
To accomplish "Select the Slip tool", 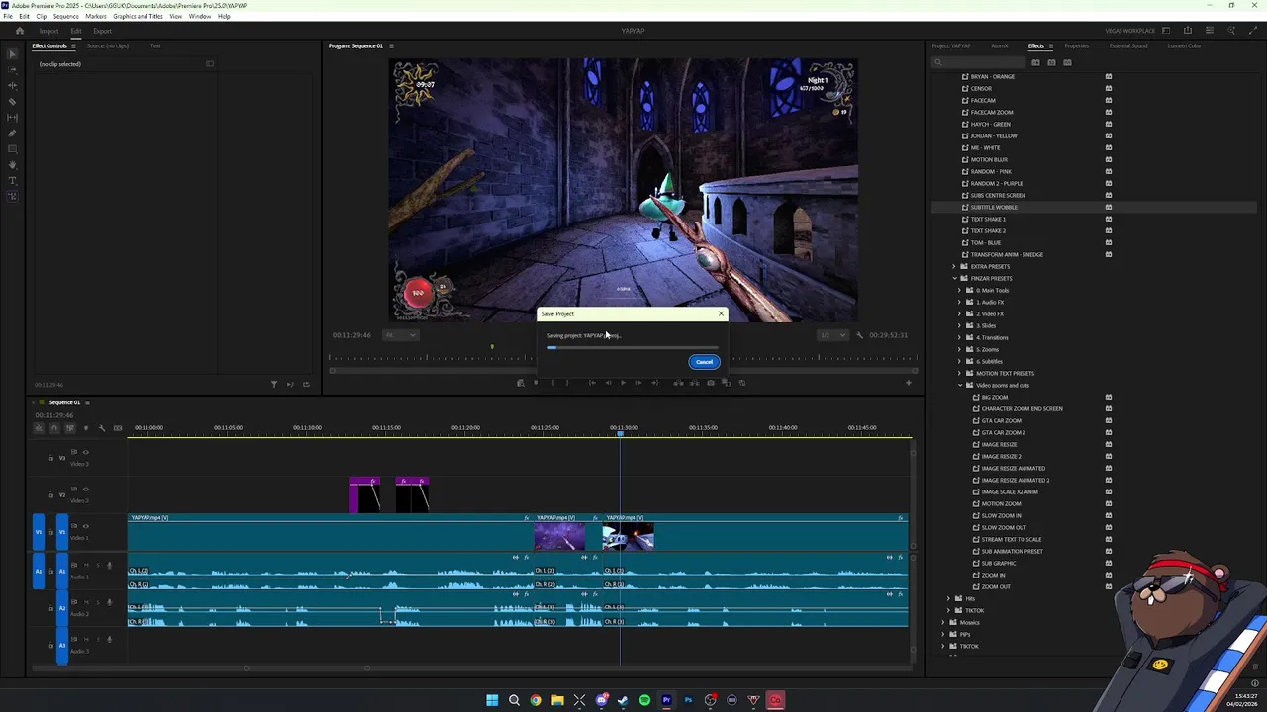I will [x=12, y=117].
